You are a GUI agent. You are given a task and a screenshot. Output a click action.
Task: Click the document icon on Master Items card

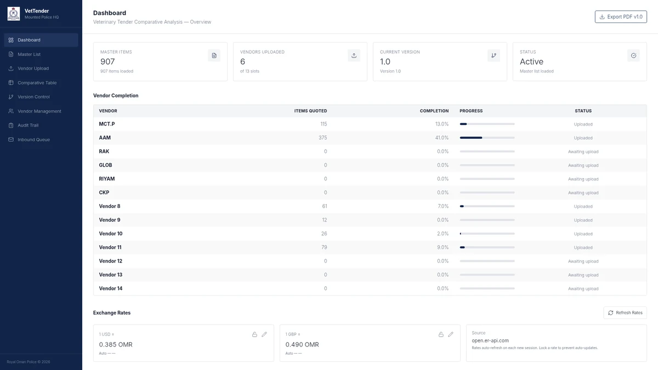pos(214,55)
